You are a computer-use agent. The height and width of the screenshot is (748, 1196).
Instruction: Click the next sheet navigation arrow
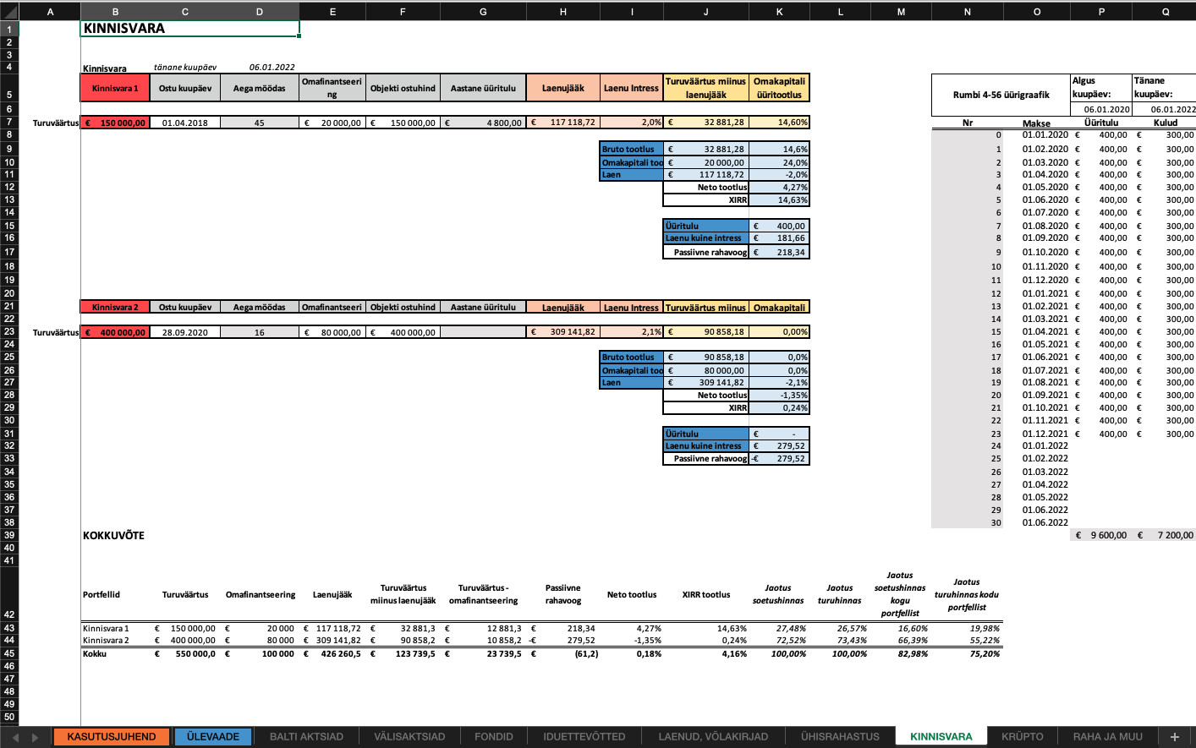click(35, 737)
